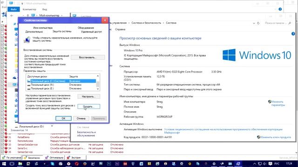The width and height of the screenshot is (298, 167).
Task: Select Локальный диск (D:) in Explorer sidebar
Action: 31,127
